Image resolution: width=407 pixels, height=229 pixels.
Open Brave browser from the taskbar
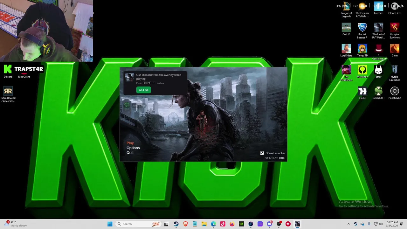[185, 224]
